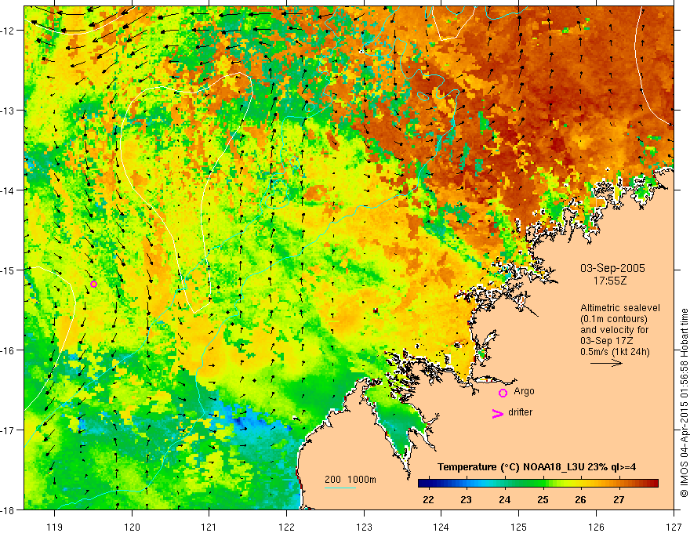Click the cyan bathymetry legend line
Viewport: 690px width, 533px height.
[x=340, y=488]
